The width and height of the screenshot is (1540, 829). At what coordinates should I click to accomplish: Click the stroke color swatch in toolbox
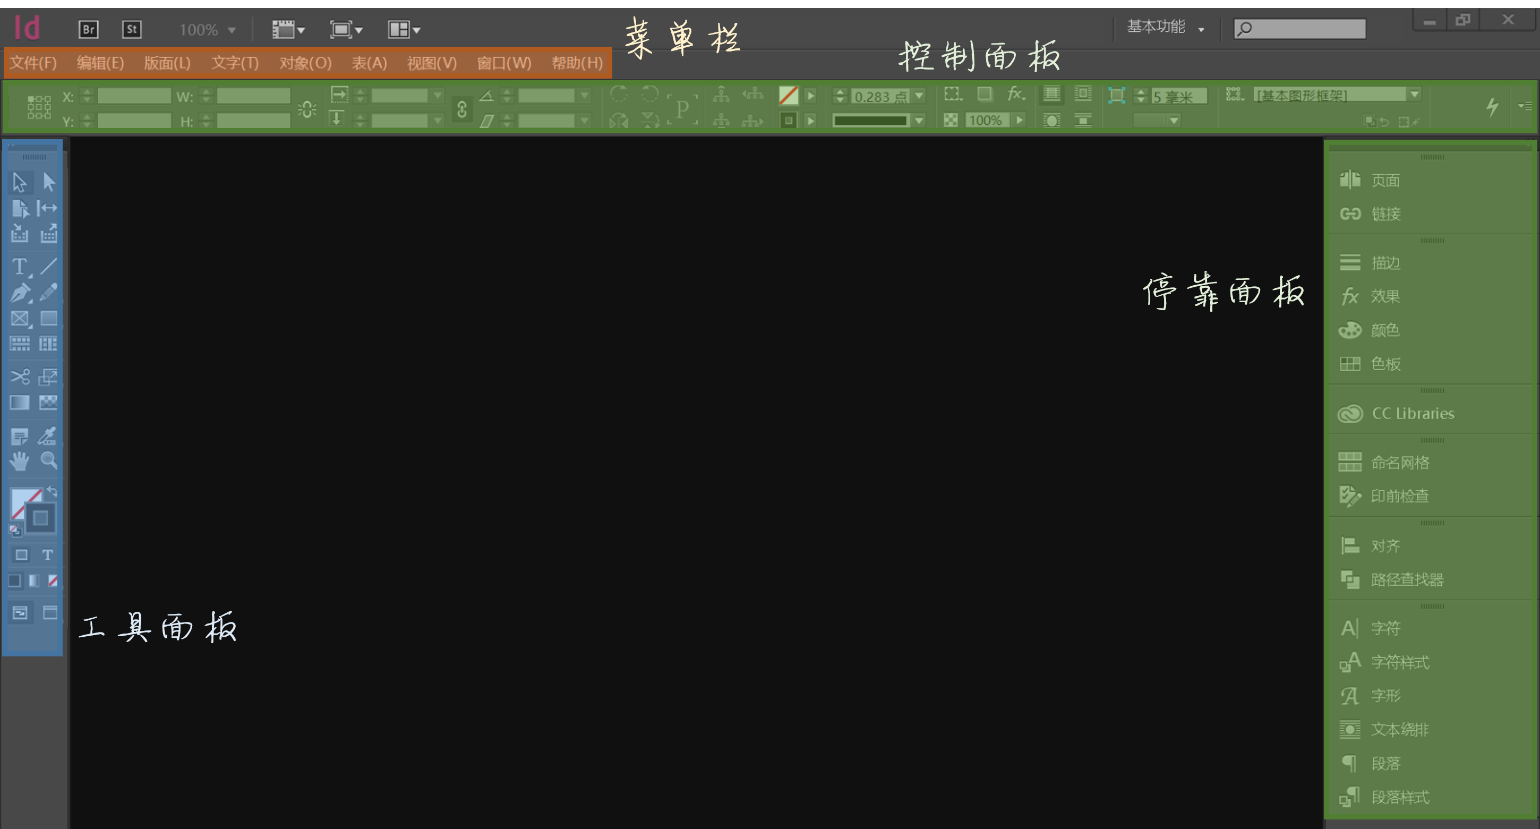click(x=41, y=518)
